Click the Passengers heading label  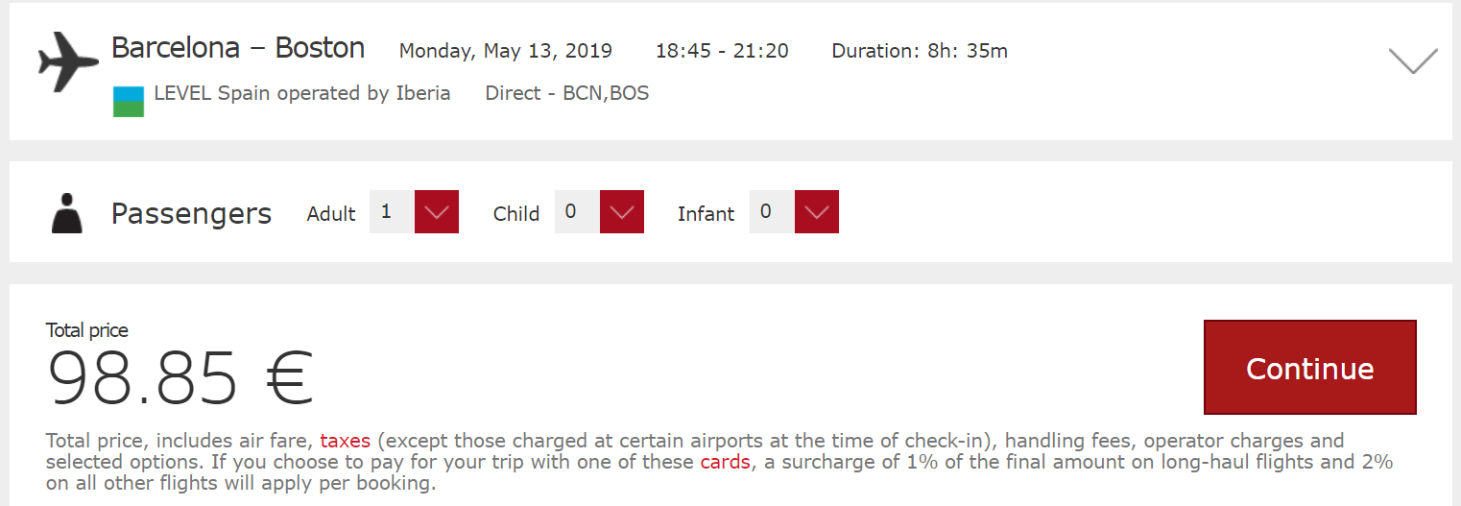click(x=191, y=213)
